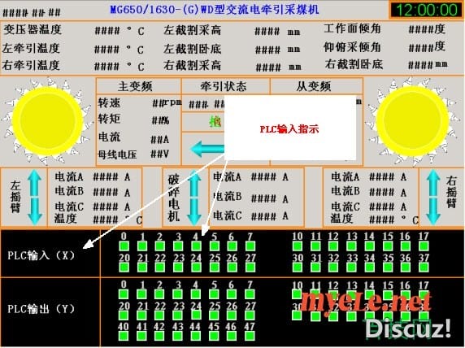Click the right rocker arm down arrow
Viewport: 465px width, 348px height.
click(x=433, y=211)
